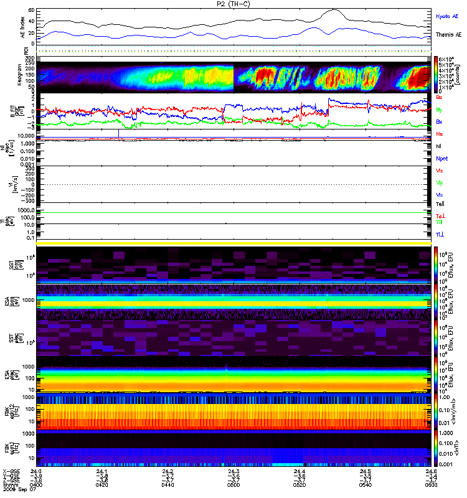Screen dimensions: 467x498
Task: Click the 6×10⁴ keogram color bar label
Action: pyautogui.click(x=446, y=59)
